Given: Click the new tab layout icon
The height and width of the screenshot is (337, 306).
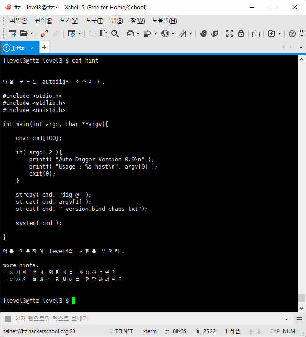Looking at the screenshot, I should point(272,33).
